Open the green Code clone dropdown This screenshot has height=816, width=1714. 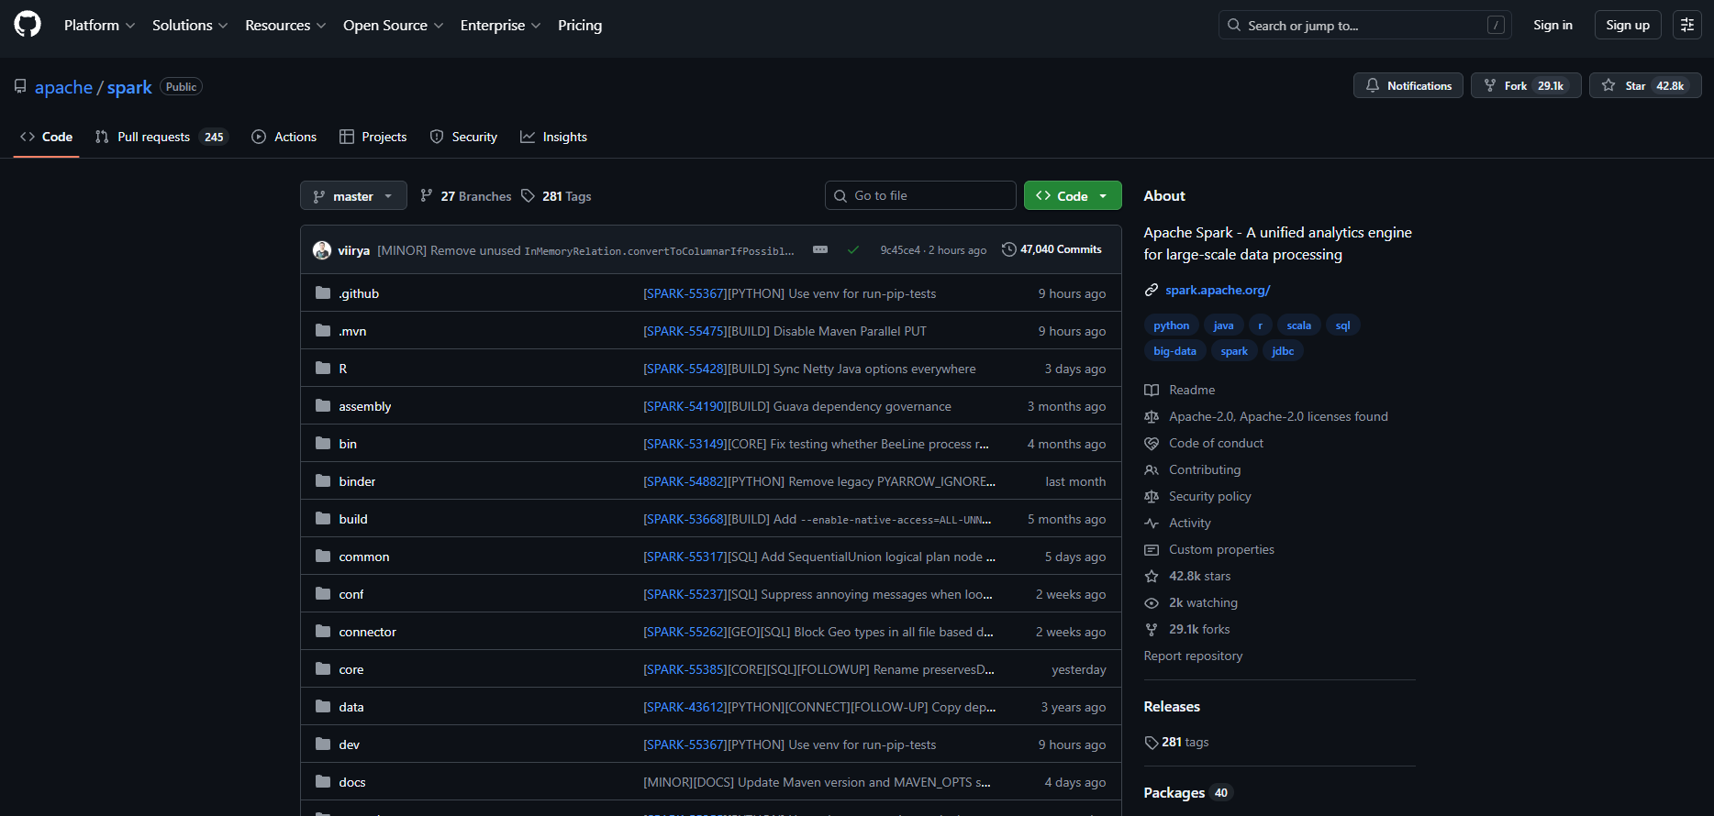tap(1073, 196)
